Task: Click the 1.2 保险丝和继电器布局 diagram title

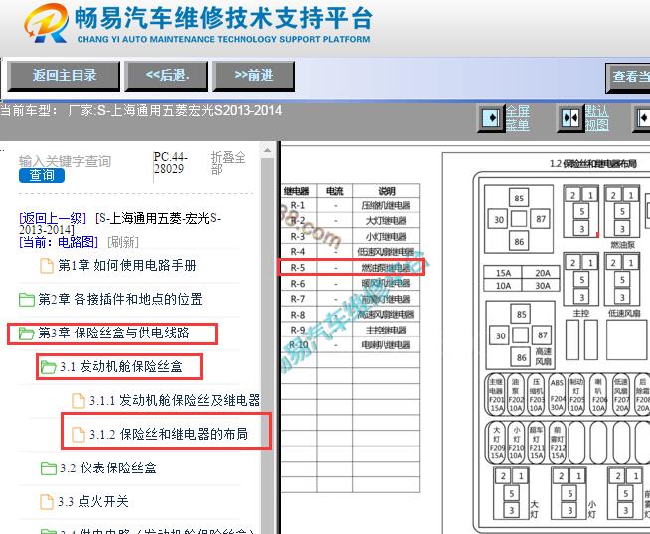Action: (592, 164)
